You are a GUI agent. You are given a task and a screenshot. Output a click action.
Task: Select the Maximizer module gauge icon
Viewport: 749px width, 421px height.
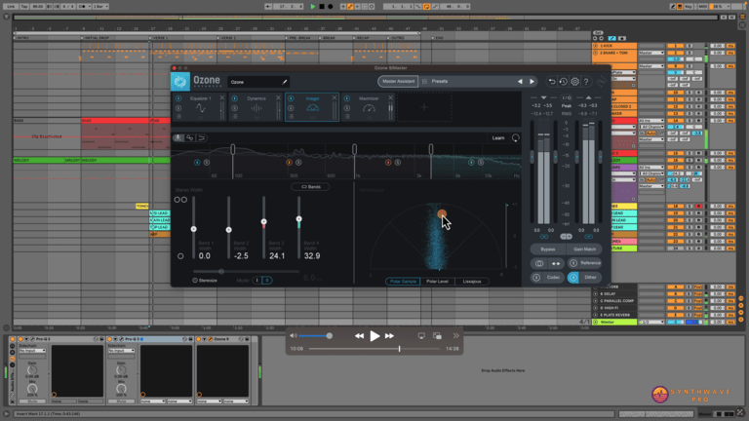(369, 108)
